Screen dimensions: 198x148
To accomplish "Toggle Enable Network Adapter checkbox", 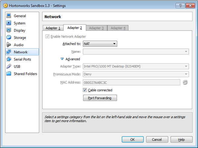I will [x=47, y=36].
